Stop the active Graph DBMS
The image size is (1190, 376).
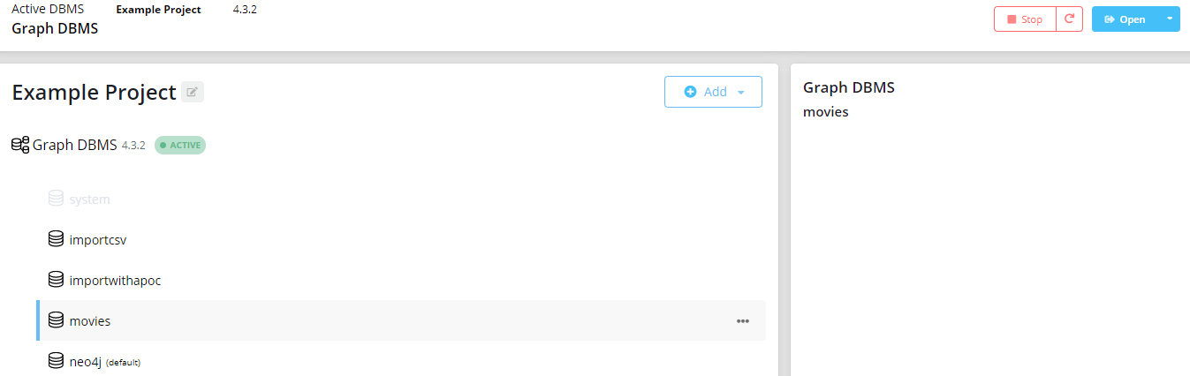(1025, 19)
